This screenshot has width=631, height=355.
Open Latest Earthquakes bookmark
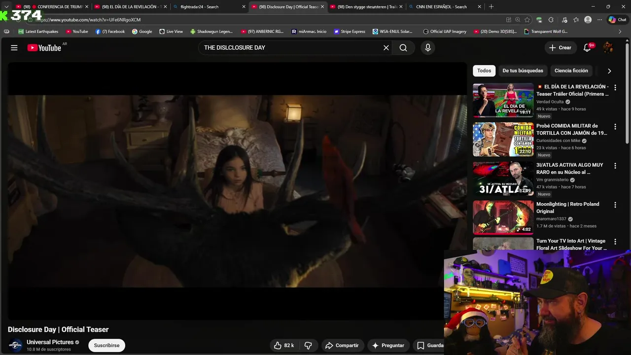click(38, 32)
